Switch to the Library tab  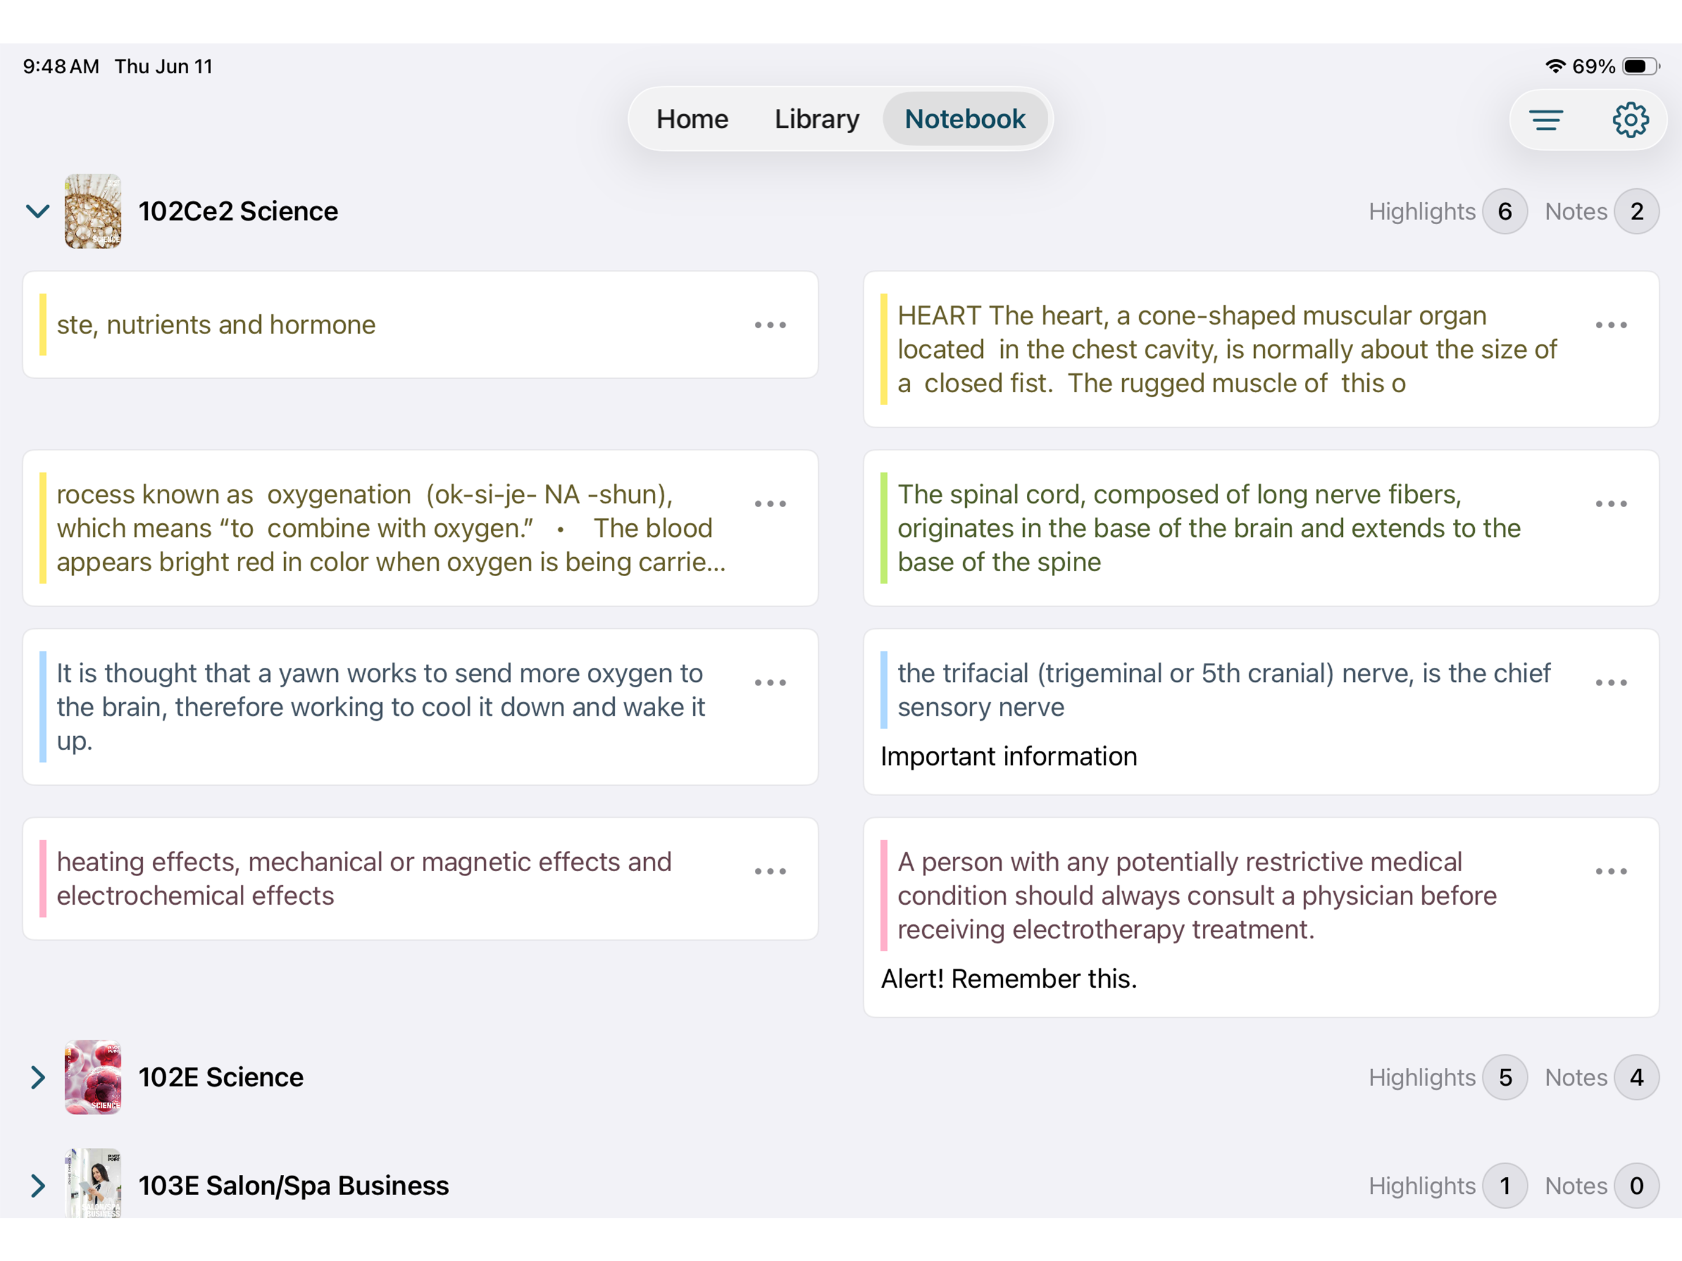[x=817, y=119]
